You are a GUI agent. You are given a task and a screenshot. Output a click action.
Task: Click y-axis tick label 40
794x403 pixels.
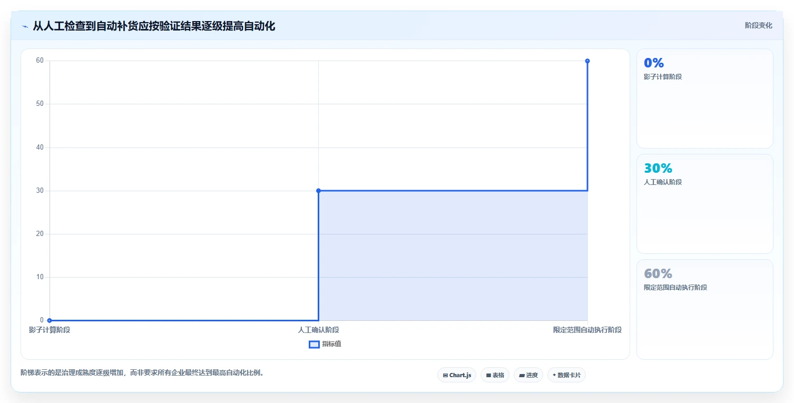pyautogui.click(x=40, y=148)
